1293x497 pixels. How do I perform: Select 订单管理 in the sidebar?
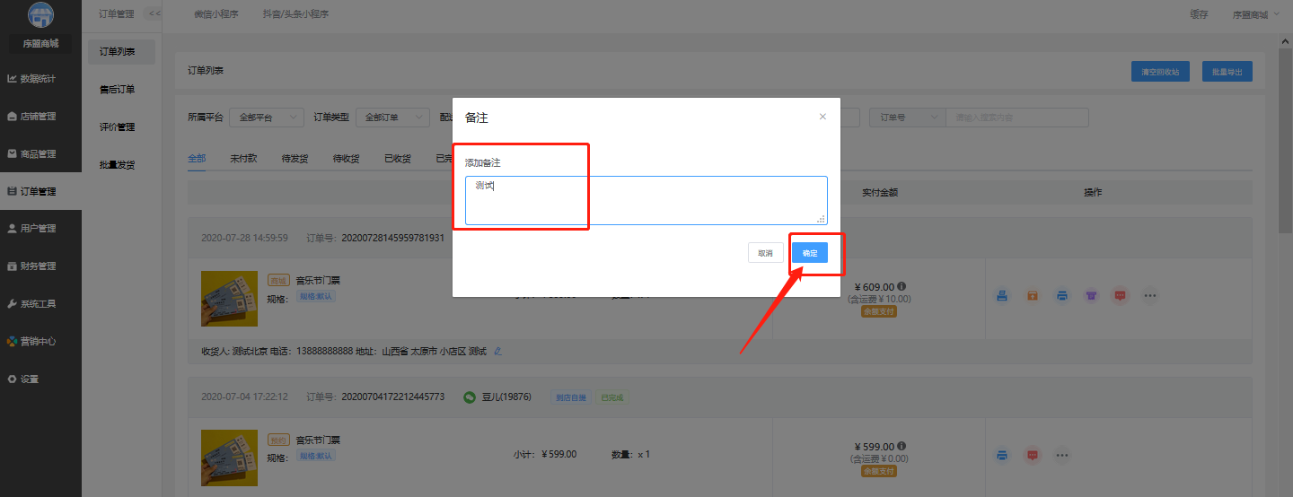(40, 191)
